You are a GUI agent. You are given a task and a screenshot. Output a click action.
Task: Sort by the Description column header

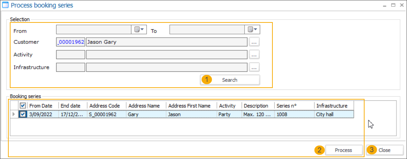pos(258,106)
